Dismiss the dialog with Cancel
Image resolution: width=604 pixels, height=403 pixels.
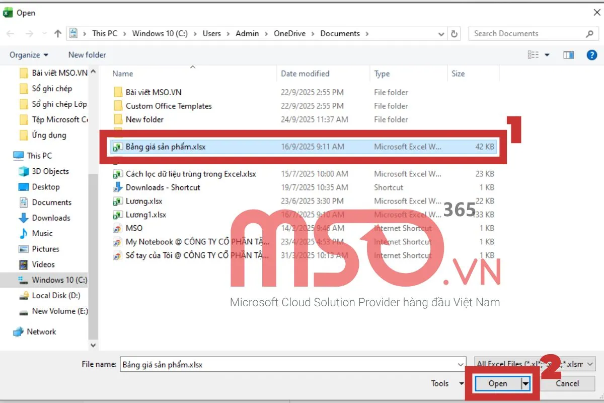pos(567,383)
